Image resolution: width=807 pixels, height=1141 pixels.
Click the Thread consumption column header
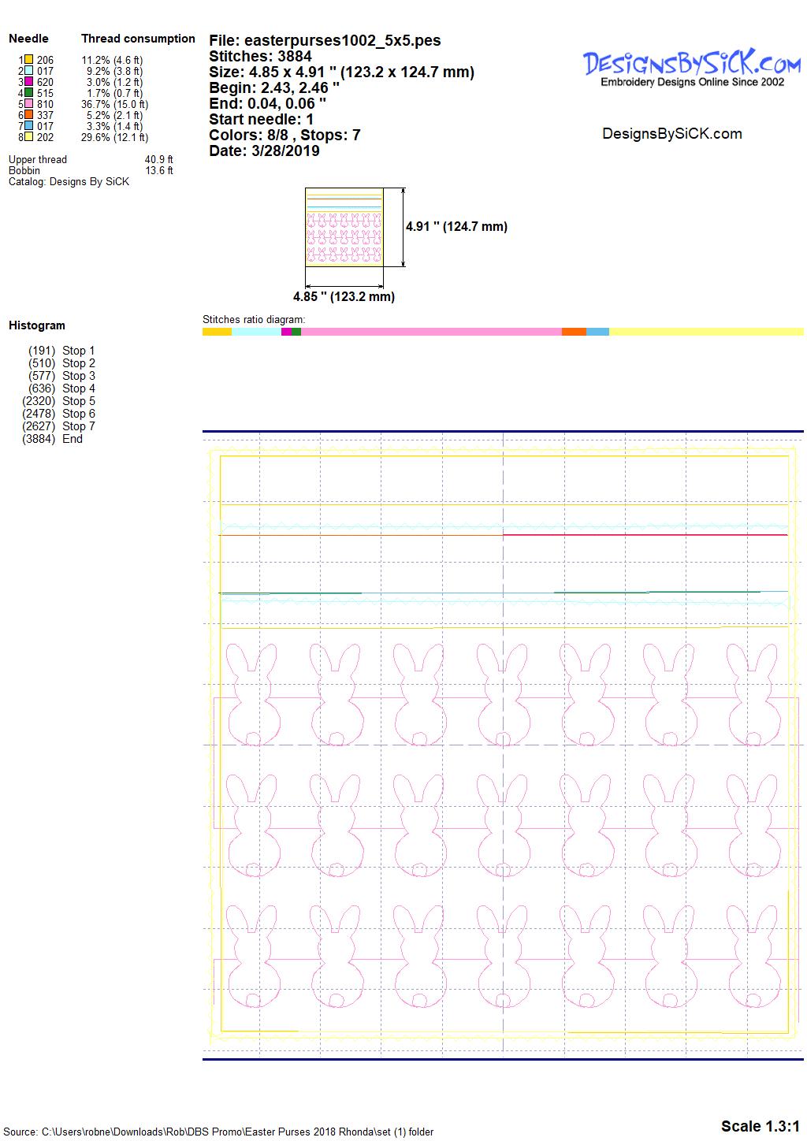(138, 39)
